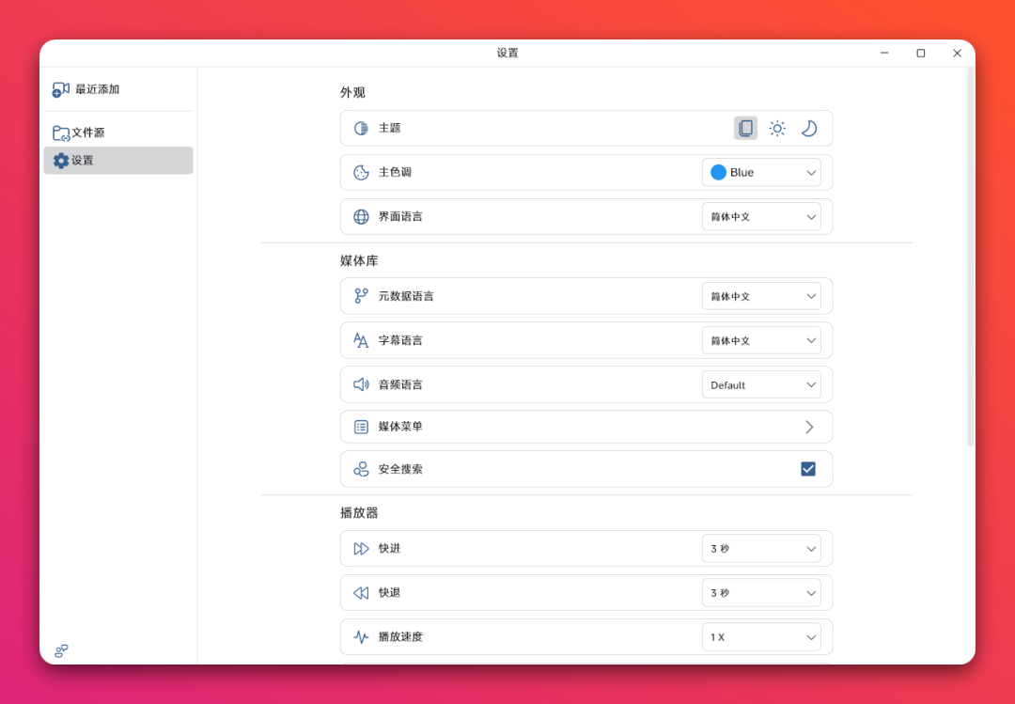Select the system auto theme icon
This screenshot has height=704, width=1015.
tap(745, 129)
